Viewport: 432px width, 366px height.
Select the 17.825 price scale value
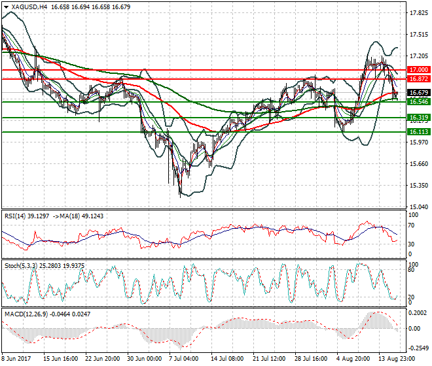point(419,13)
